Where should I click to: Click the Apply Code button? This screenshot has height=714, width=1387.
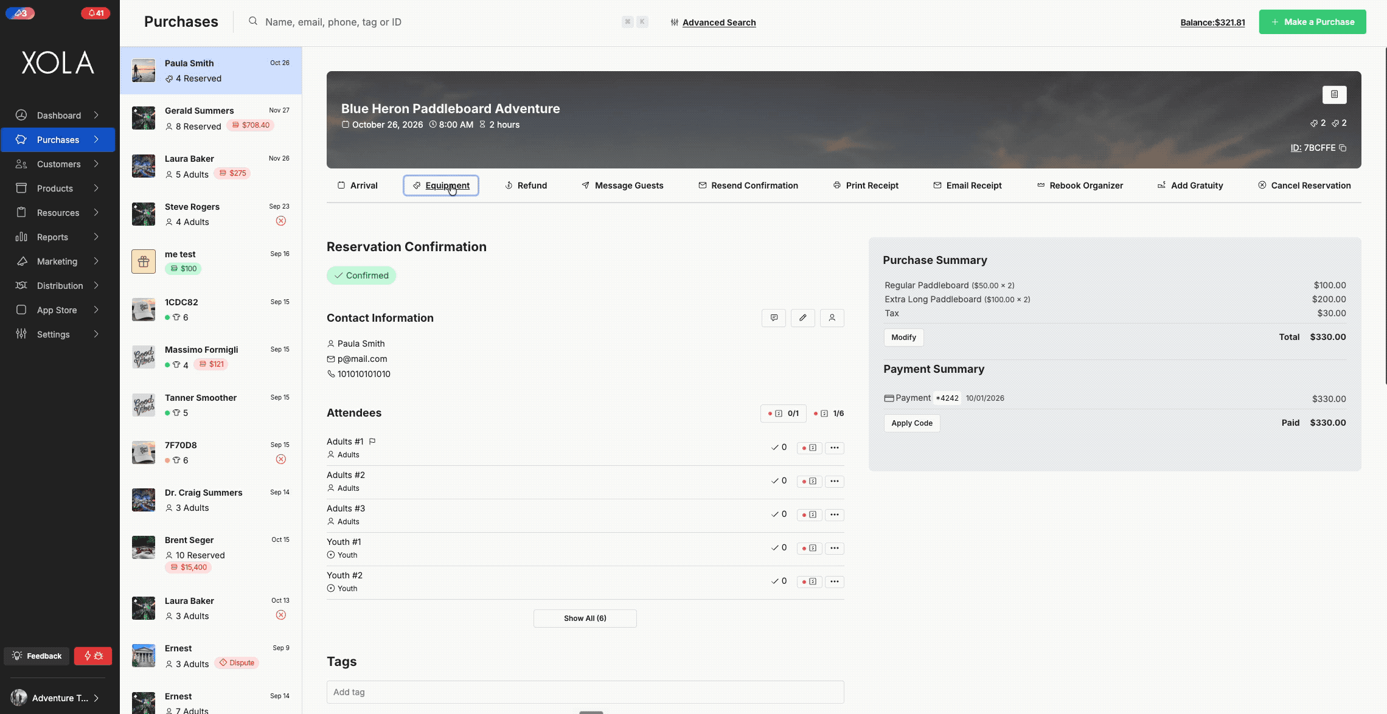coord(911,423)
